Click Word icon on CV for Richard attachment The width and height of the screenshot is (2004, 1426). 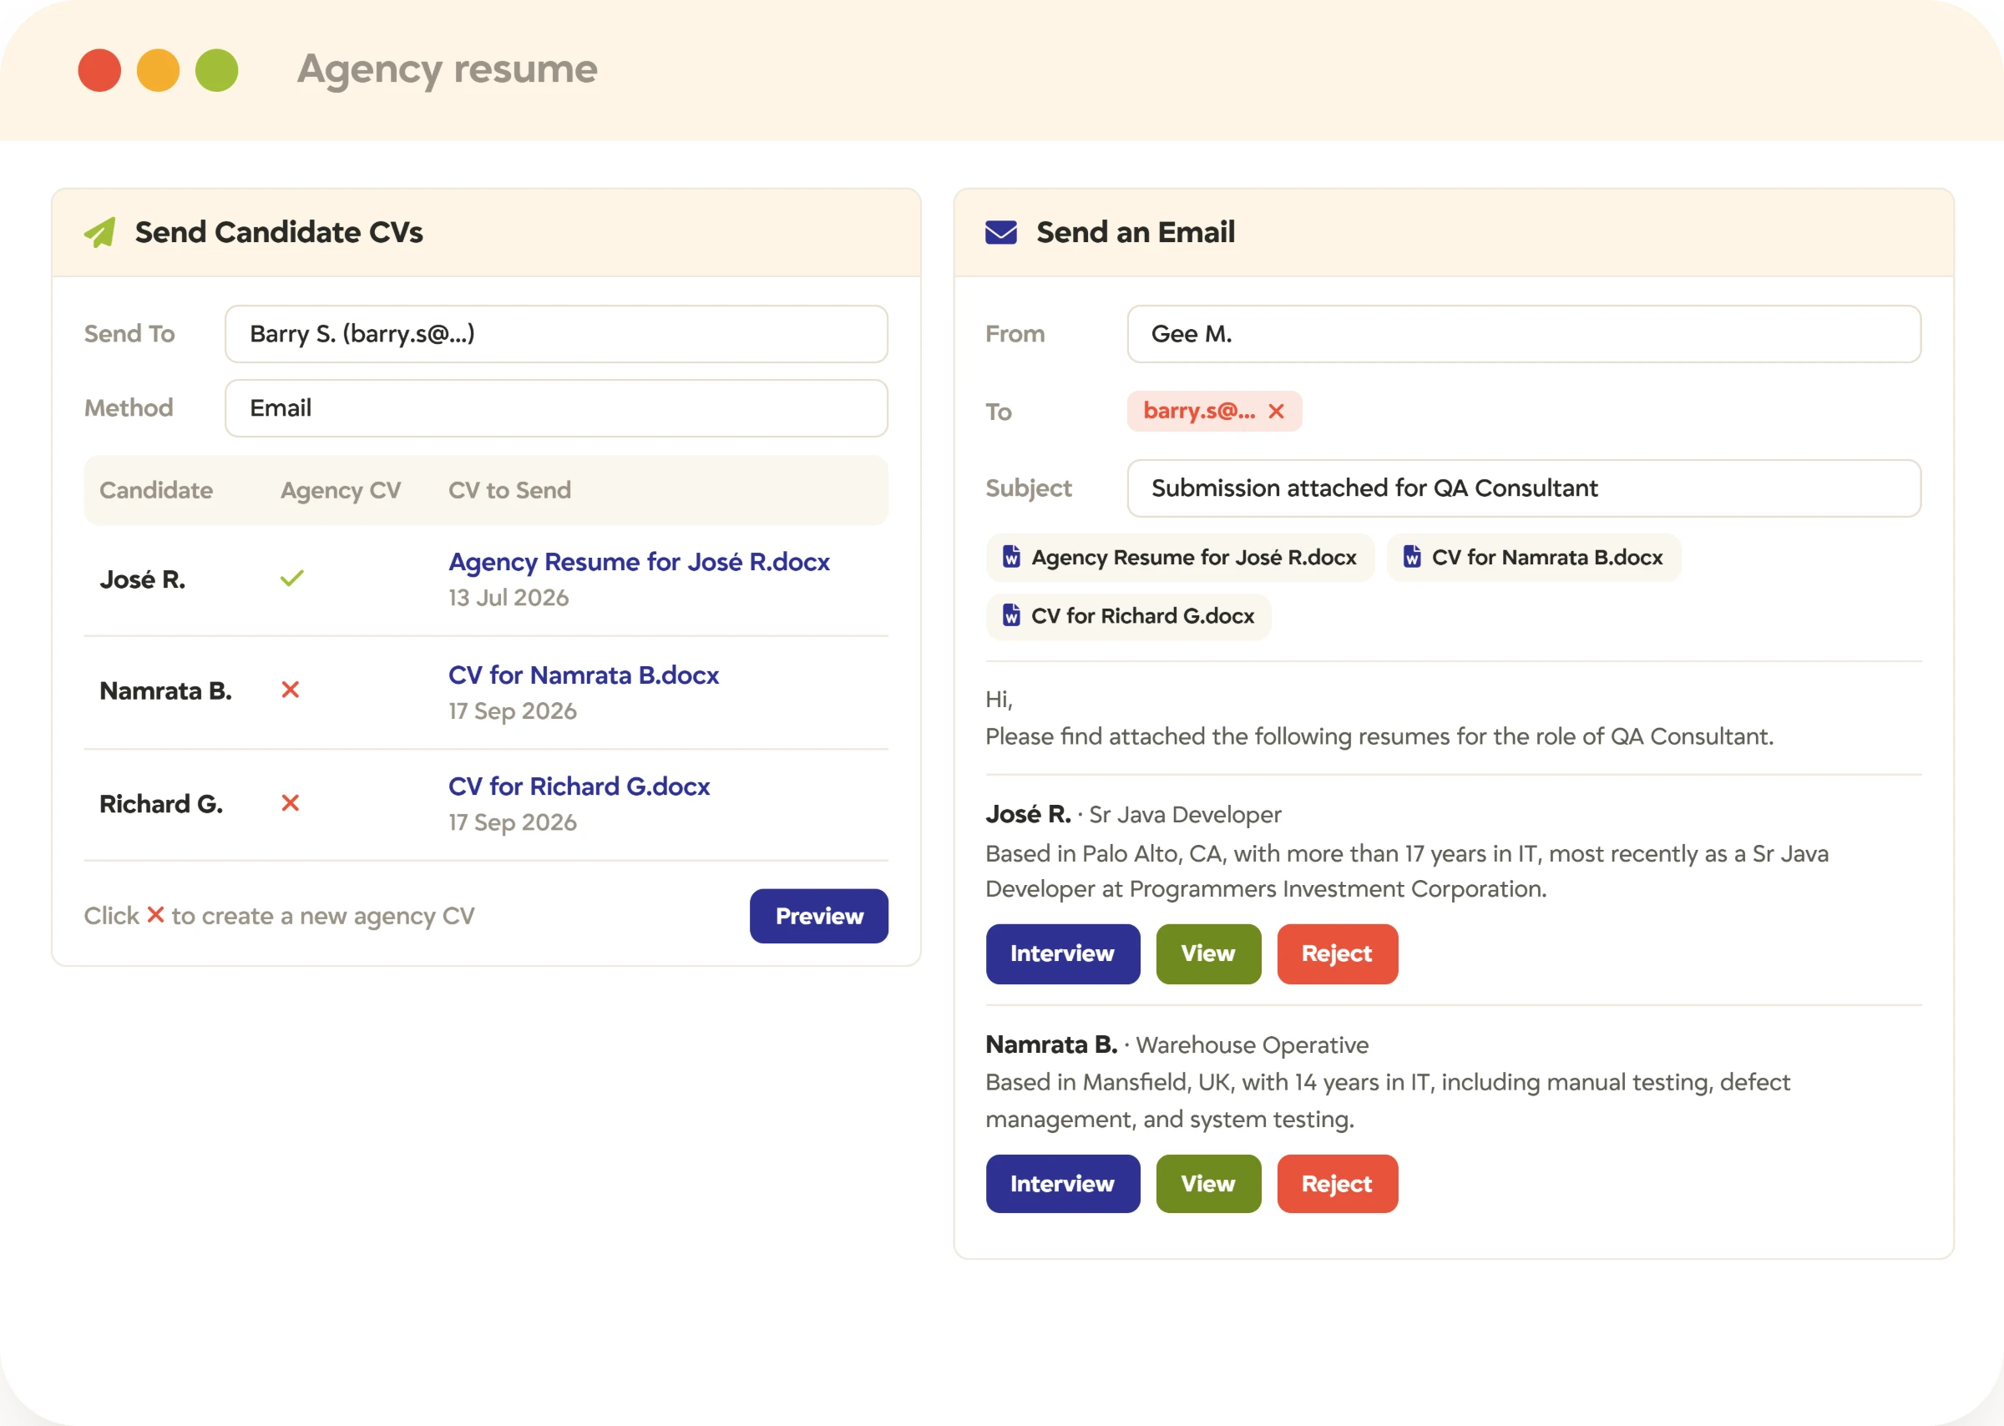(x=1011, y=615)
